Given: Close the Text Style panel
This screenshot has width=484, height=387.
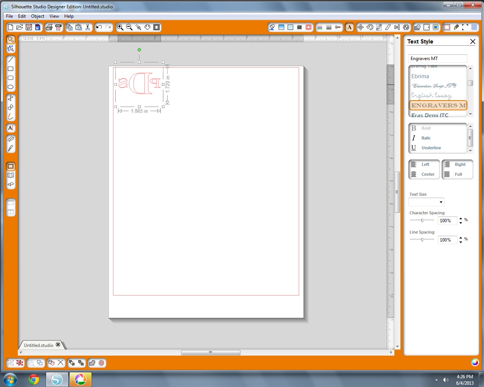Looking at the screenshot, I should [473, 42].
